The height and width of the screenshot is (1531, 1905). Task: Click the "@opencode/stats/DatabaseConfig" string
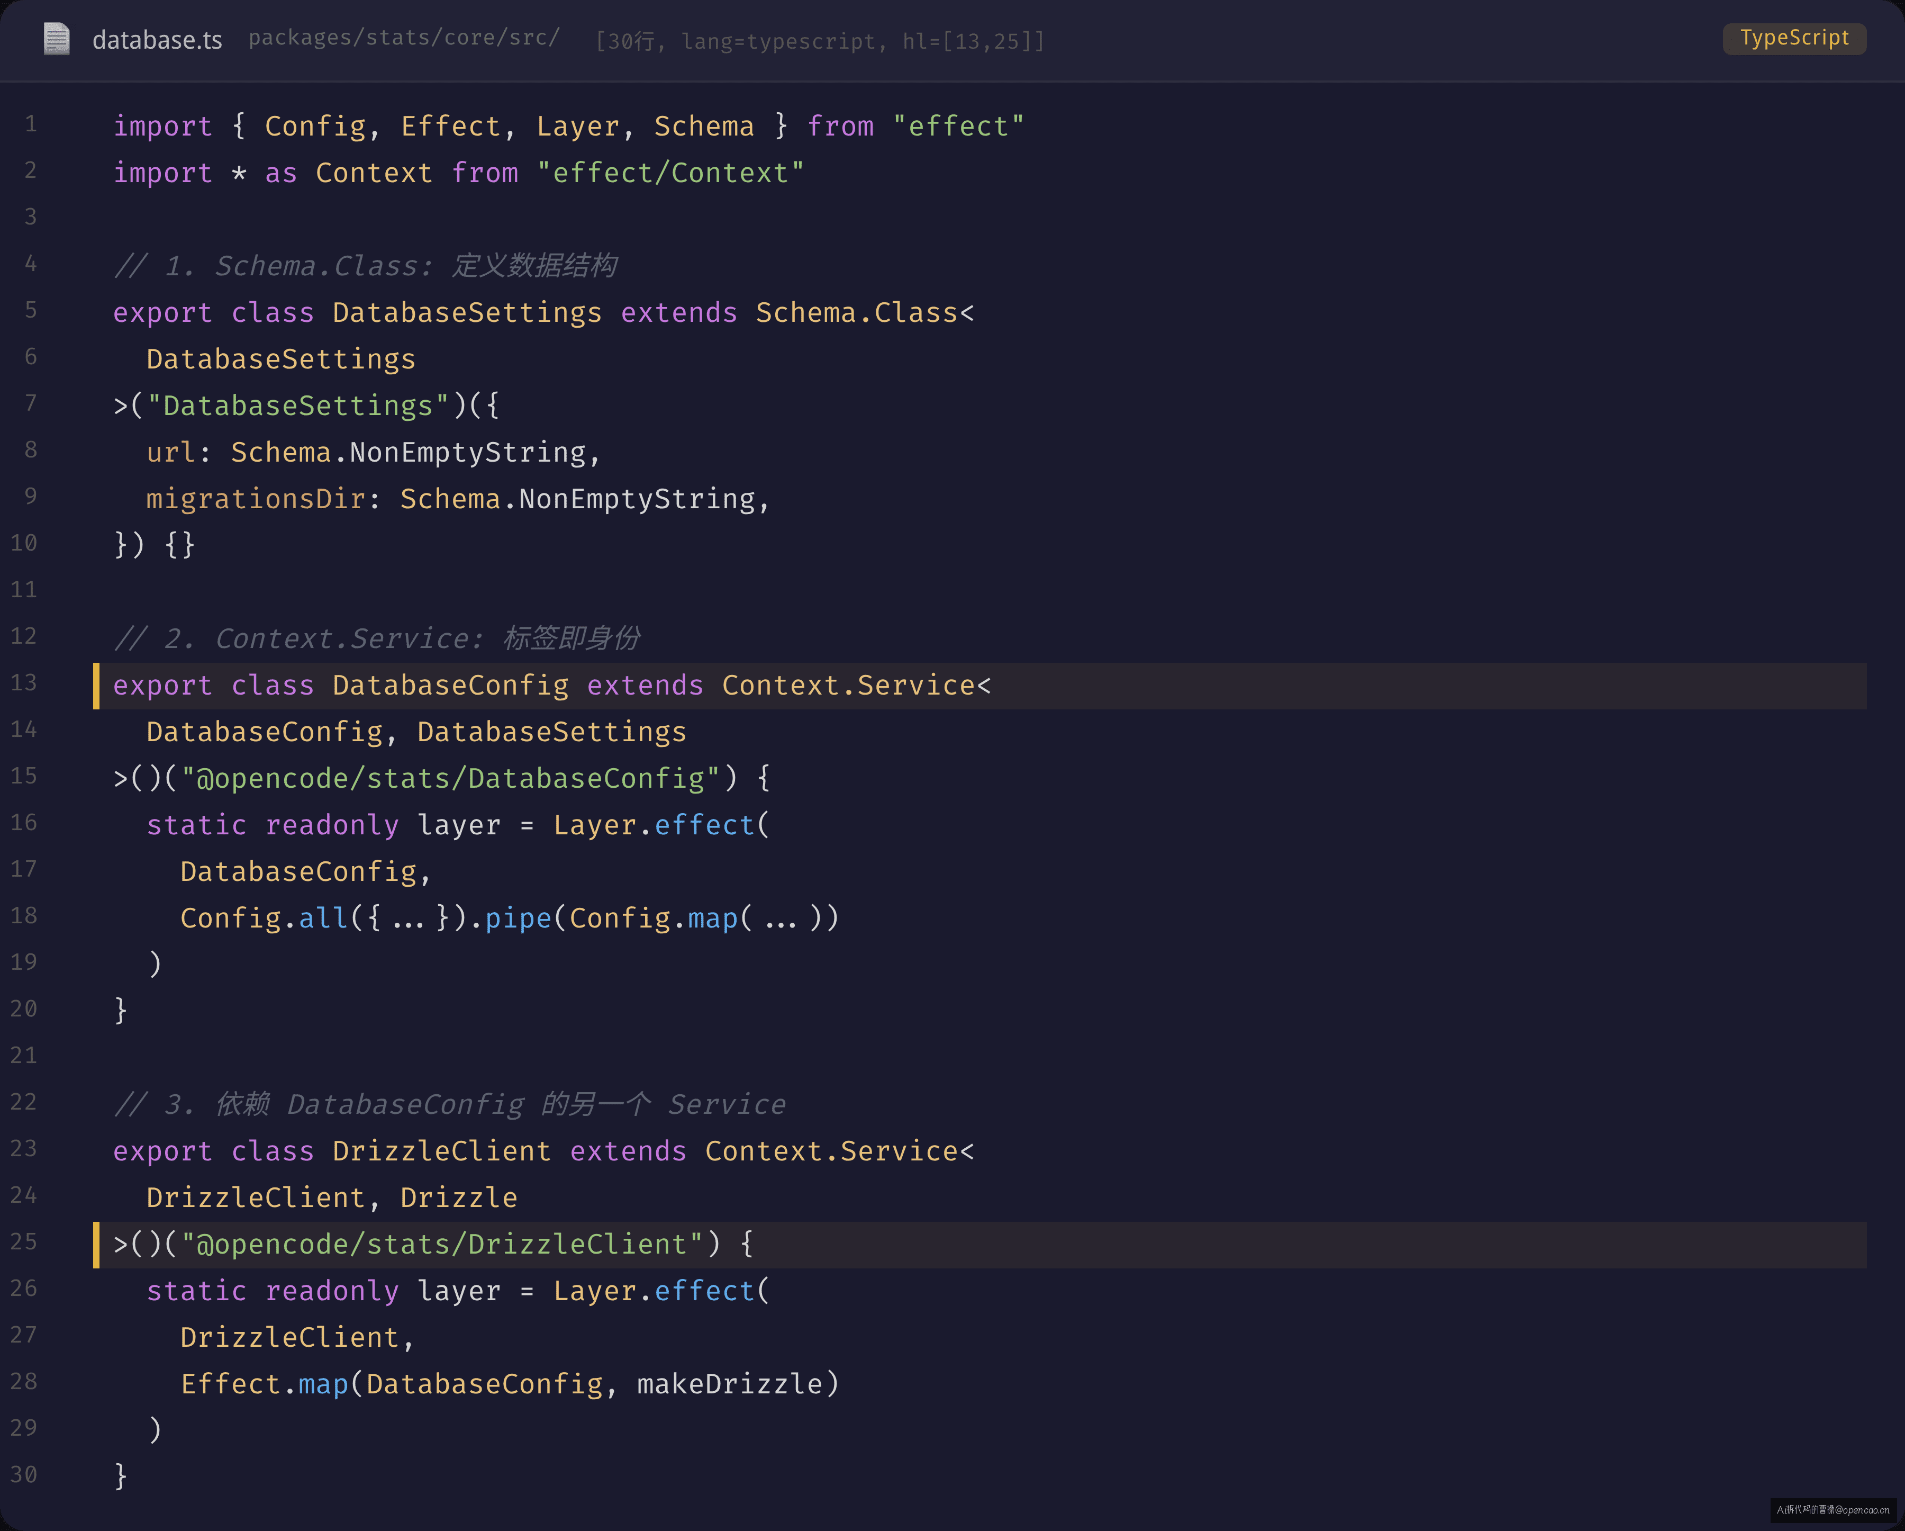pyautogui.click(x=451, y=779)
